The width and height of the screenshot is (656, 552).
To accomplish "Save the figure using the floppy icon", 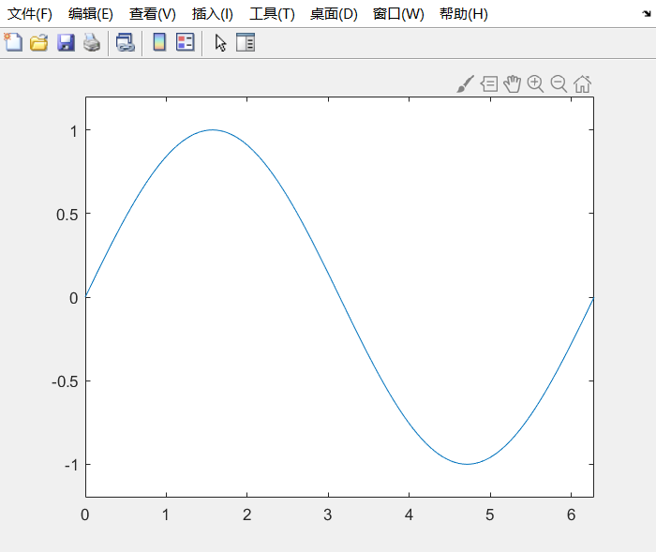I will (x=66, y=43).
